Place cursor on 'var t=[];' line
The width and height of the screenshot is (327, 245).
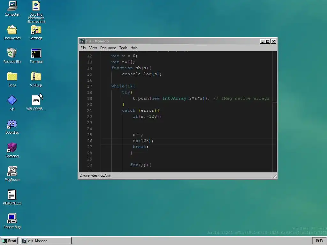123,62
